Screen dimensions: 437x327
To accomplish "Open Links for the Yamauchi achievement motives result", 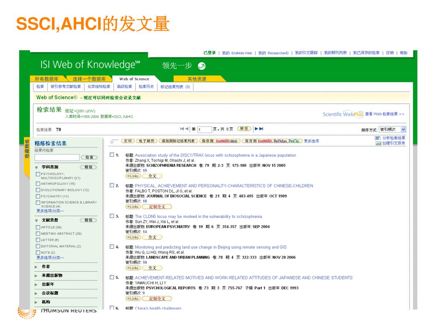I will tap(133, 298).
